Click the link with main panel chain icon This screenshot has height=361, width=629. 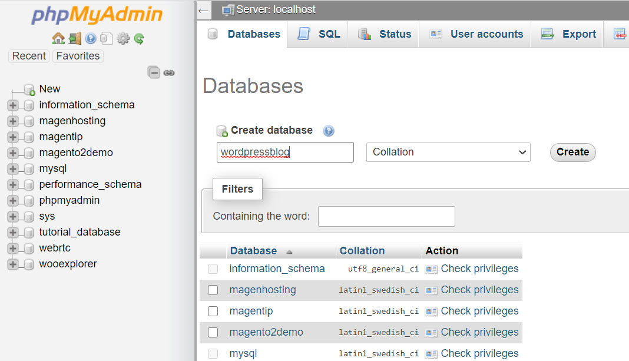[169, 73]
